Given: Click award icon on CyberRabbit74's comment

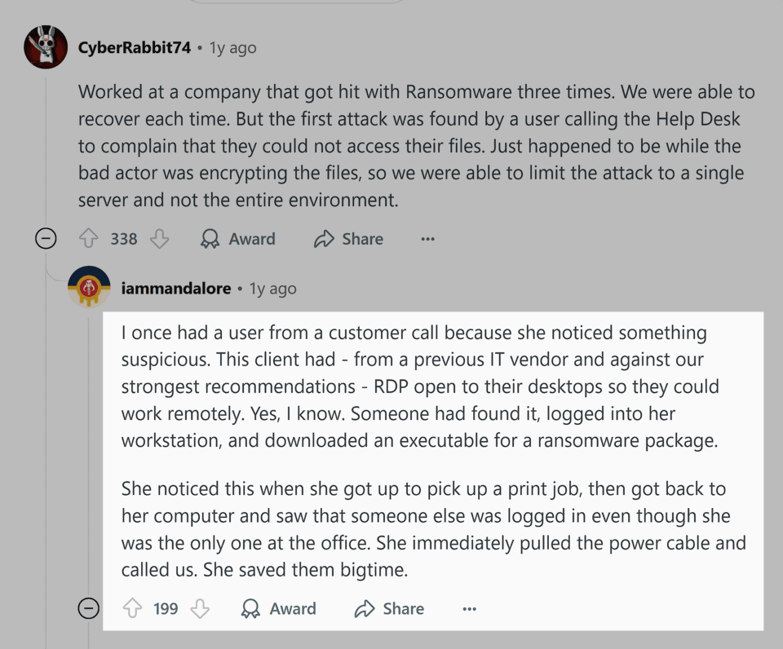Looking at the screenshot, I should tap(210, 239).
